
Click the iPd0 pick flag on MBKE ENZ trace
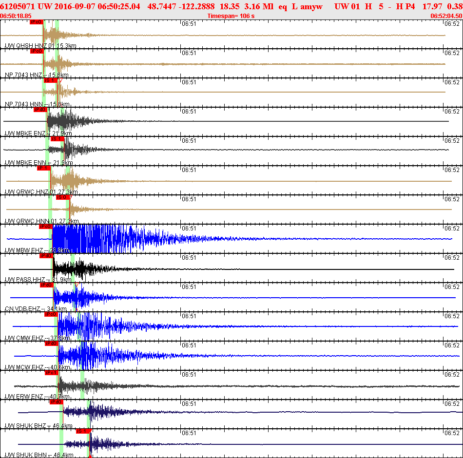point(40,110)
